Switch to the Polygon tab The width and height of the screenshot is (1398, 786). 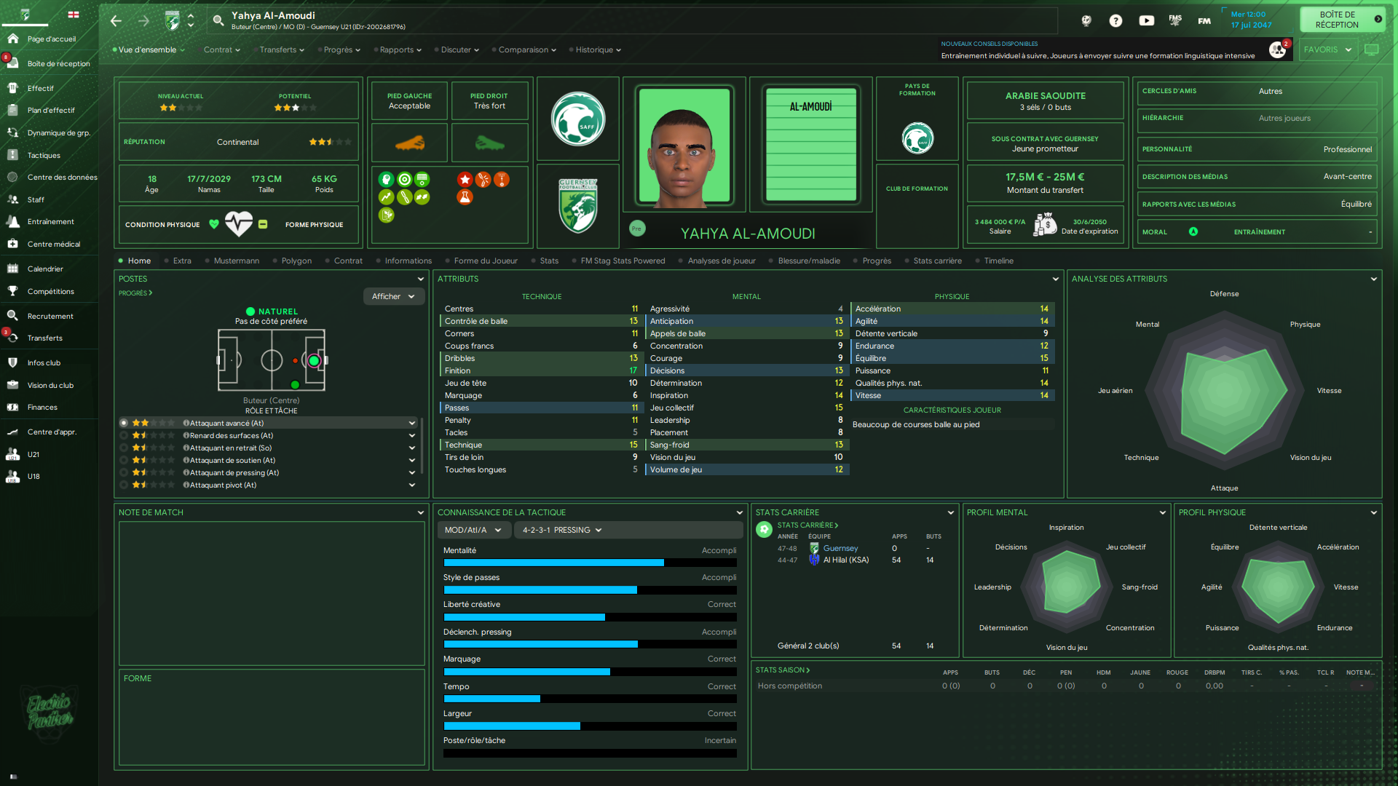click(296, 261)
